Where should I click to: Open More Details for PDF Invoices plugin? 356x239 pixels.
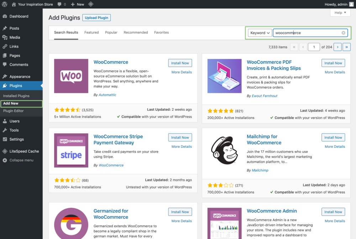[335, 72]
